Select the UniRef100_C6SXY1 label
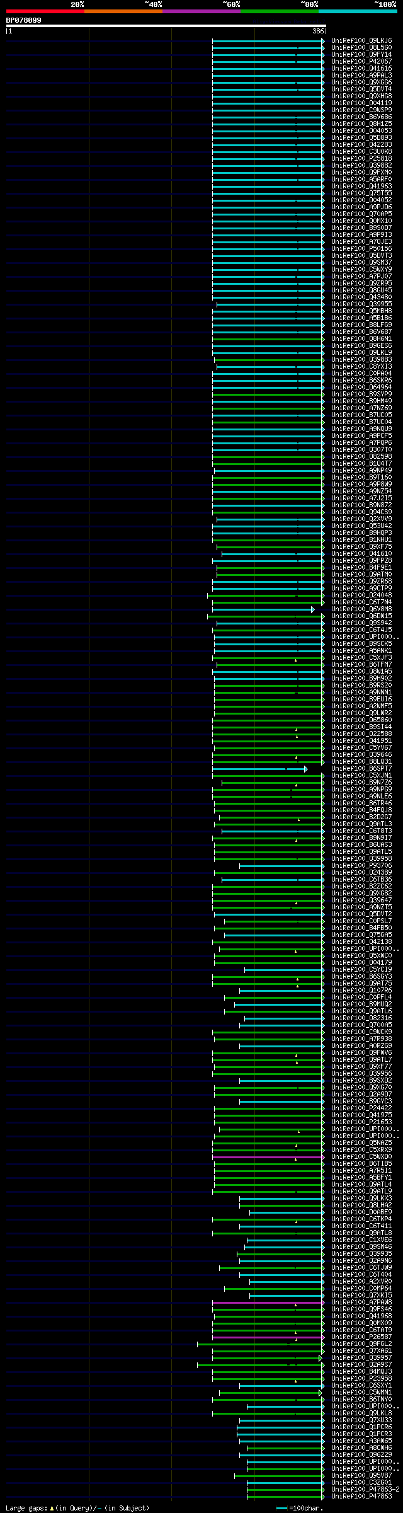Image resolution: width=403 pixels, height=1513 pixels. click(x=361, y=1385)
